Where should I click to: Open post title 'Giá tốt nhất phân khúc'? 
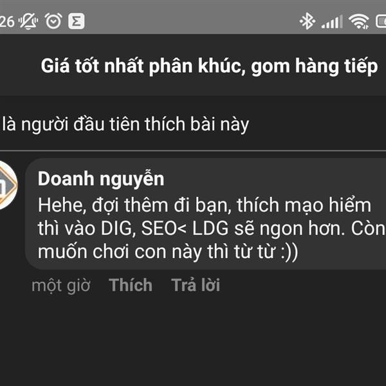tap(209, 66)
